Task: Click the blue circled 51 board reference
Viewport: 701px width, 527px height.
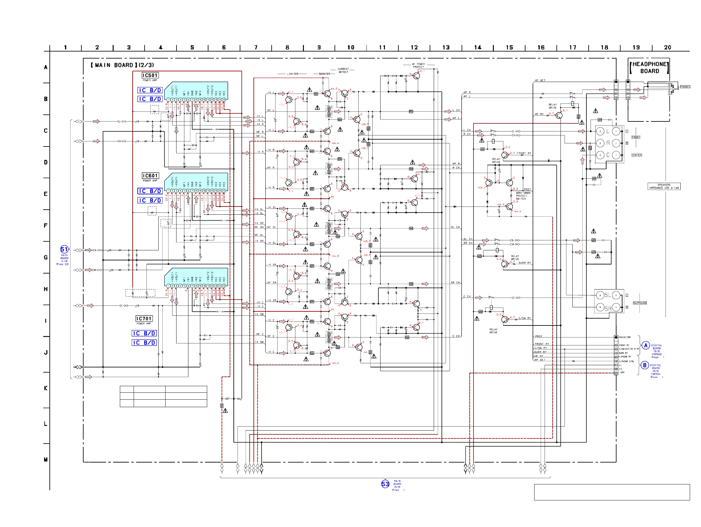Action: coord(64,249)
